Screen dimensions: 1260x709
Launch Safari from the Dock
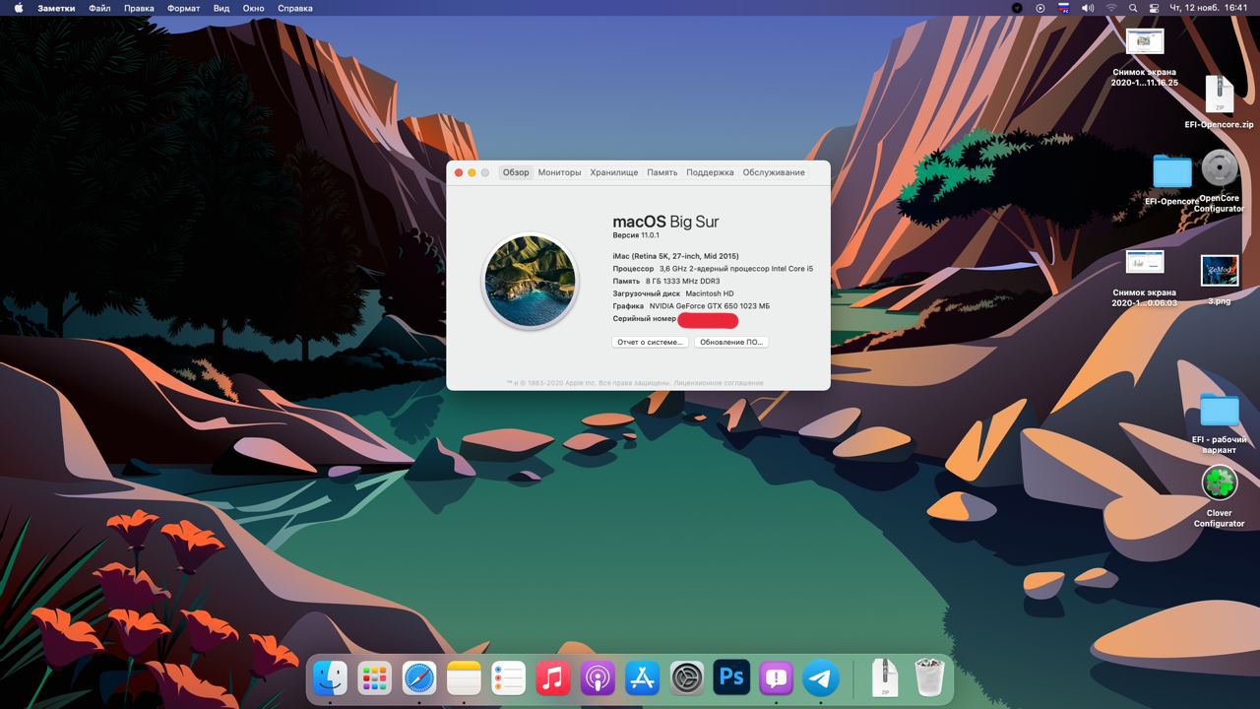(419, 677)
